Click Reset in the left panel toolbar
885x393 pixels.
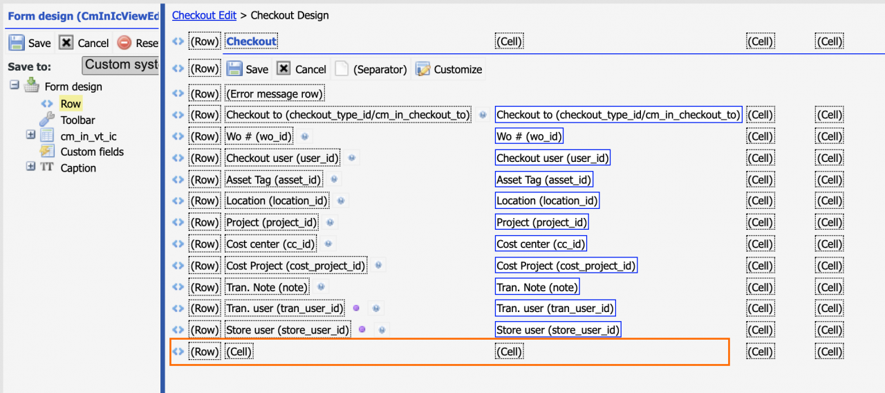click(138, 43)
